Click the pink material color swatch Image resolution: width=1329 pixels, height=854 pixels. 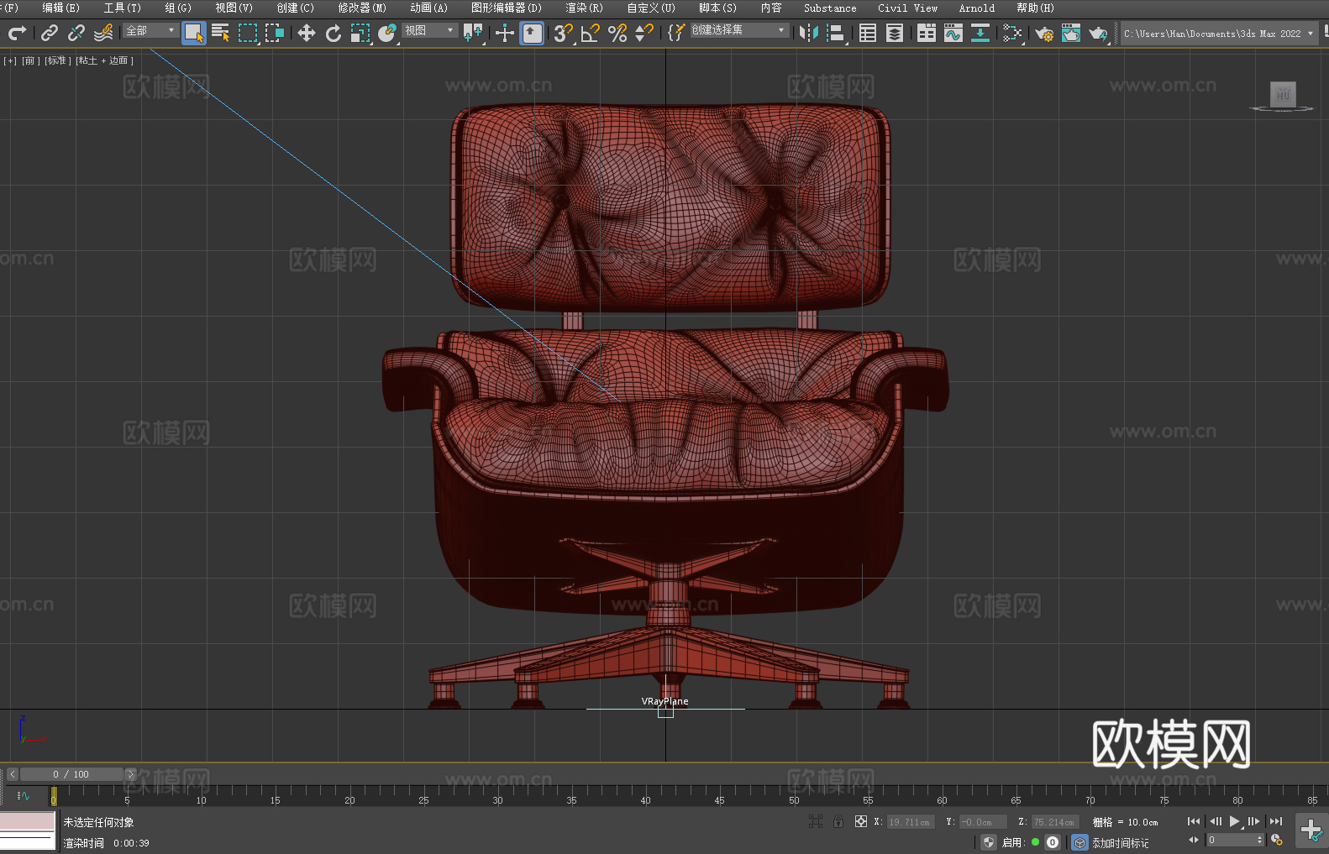[28, 821]
